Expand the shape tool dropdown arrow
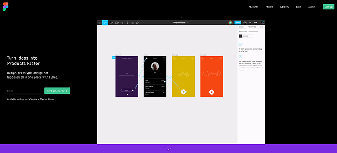 pos(119,23)
